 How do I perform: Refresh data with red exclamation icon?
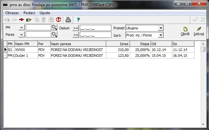click(x=58, y=20)
